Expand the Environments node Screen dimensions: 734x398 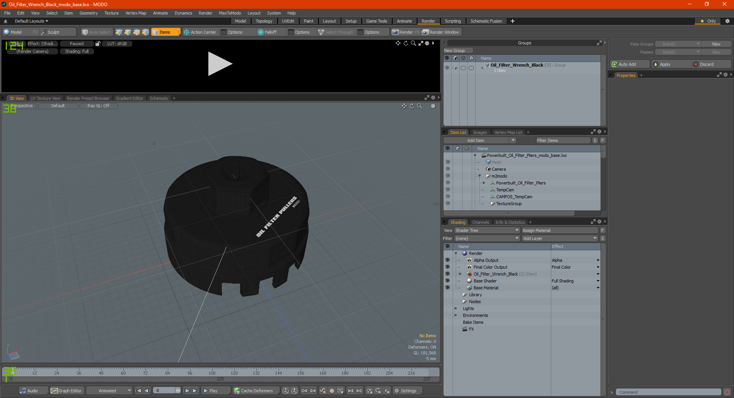click(x=456, y=315)
